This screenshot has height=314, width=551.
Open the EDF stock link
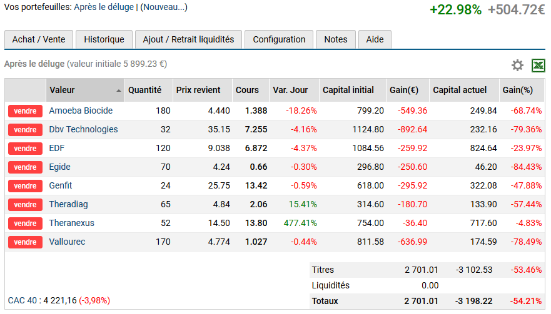pyautogui.click(x=56, y=148)
